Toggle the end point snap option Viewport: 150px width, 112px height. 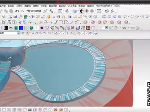tap(60, 33)
